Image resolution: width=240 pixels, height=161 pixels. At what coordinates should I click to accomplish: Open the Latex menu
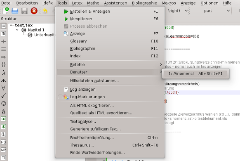pyautogui.click(x=77, y=3)
